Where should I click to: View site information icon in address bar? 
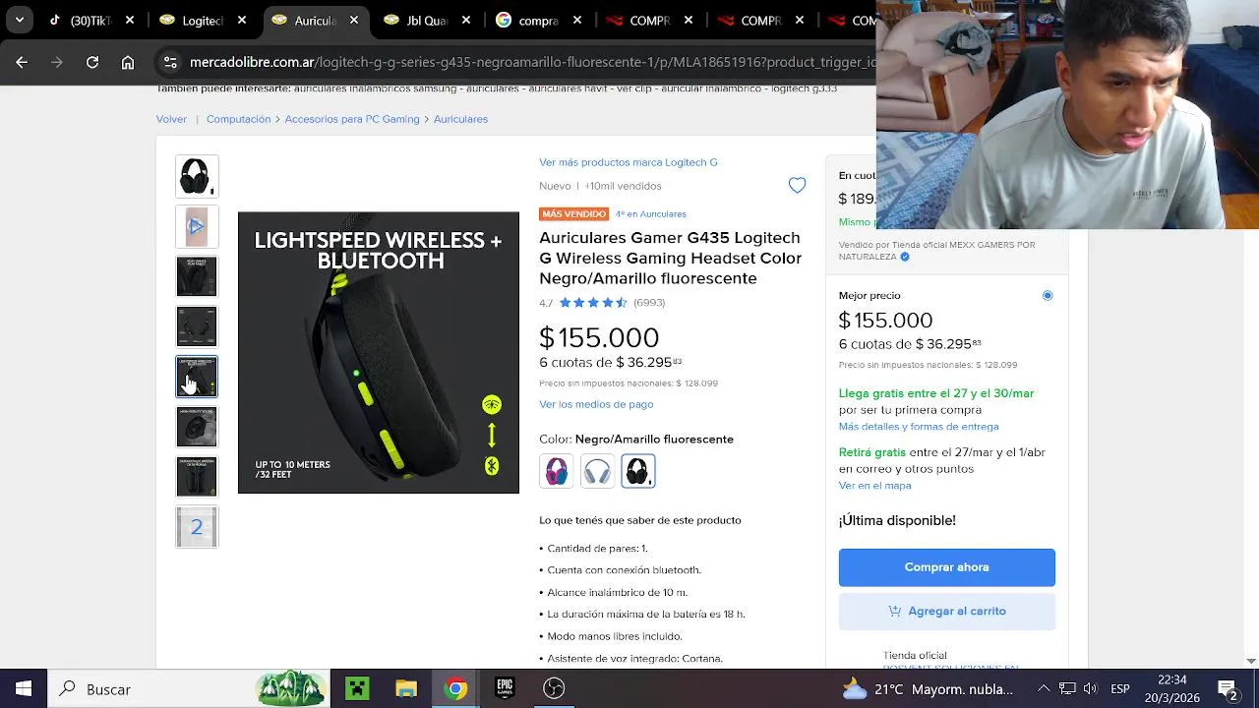click(170, 62)
